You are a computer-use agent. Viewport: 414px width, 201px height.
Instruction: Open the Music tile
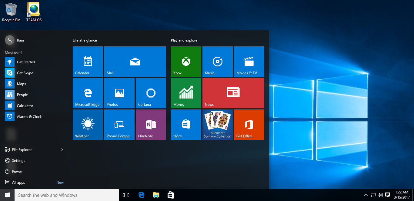[x=218, y=62]
